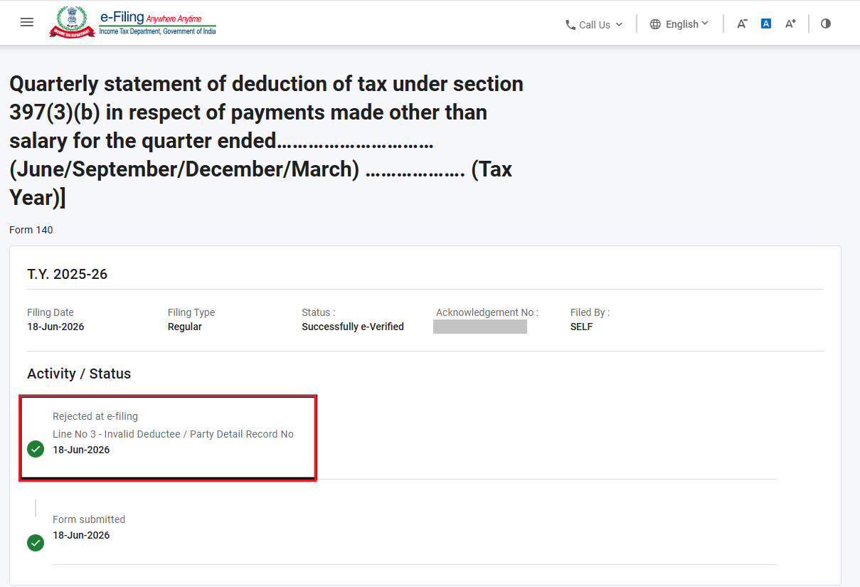Click the T.Y. 2025-26 card heading
Image resolution: width=860 pixels, height=587 pixels.
(x=68, y=274)
